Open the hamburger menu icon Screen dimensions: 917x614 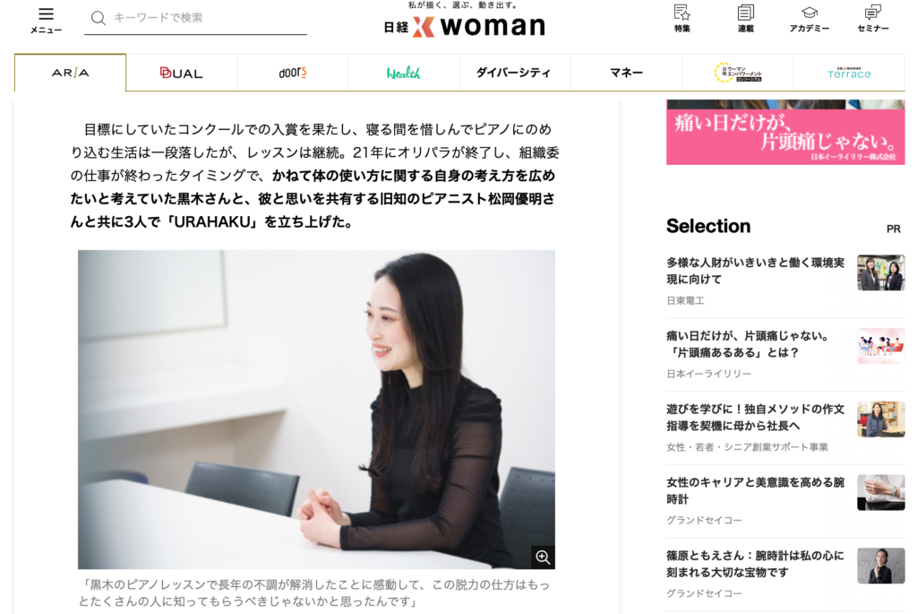pos(46,14)
